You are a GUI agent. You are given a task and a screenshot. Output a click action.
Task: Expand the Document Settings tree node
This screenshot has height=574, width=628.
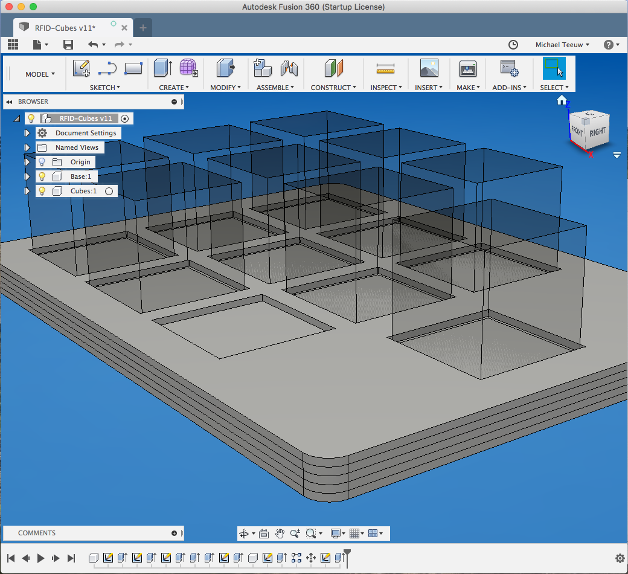click(x=27, y=133)
